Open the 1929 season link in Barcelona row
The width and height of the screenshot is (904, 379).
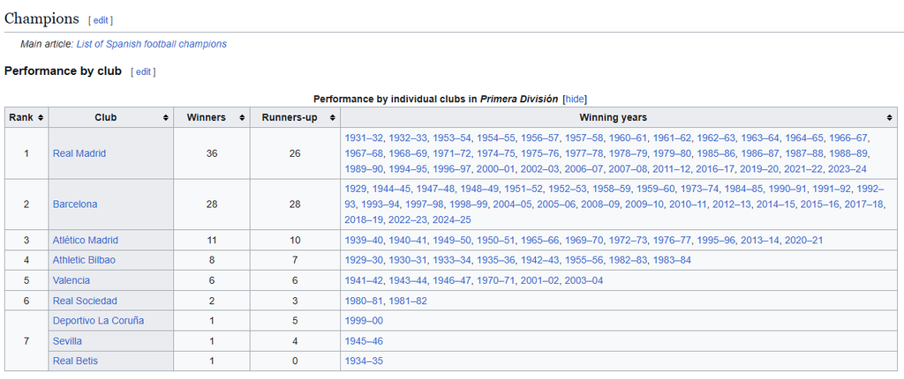[x=355, y=189]
